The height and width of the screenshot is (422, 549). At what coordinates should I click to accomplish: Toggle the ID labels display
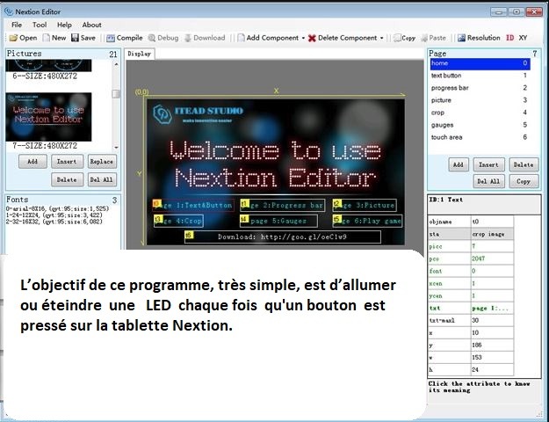coord(510,38)
